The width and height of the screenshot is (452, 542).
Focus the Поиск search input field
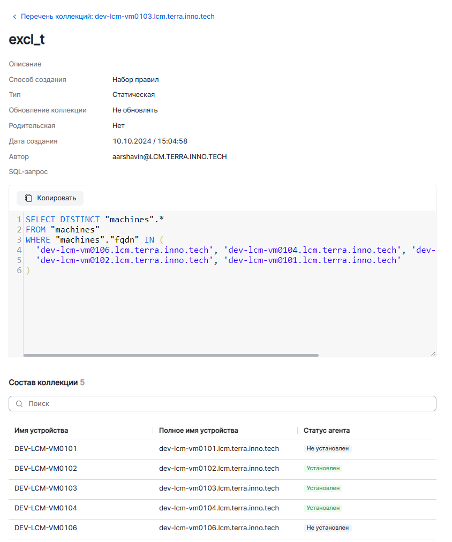tap(225, 404)
